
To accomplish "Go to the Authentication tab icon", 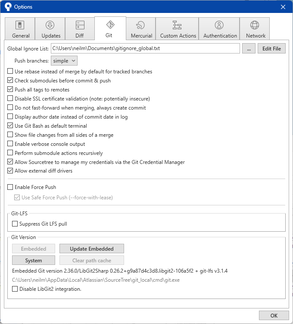I will point(219,25).
